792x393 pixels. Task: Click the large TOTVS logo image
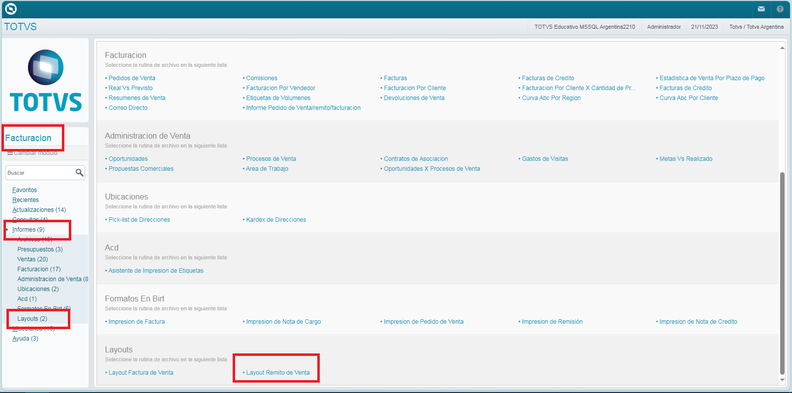(46, 80)
